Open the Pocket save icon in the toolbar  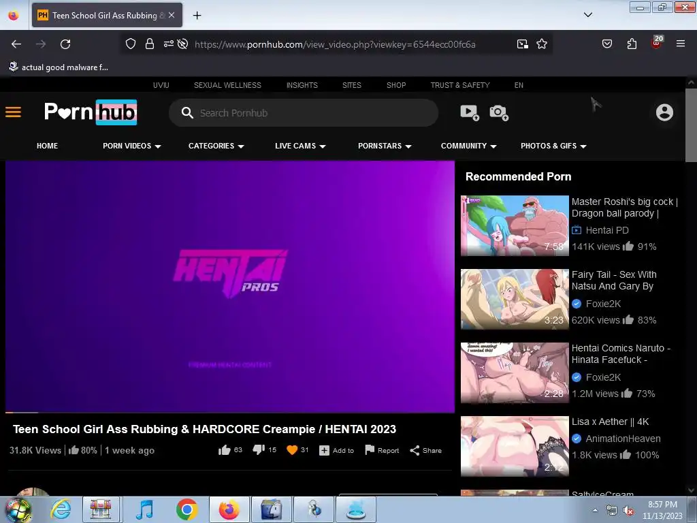tap(606, 44)
